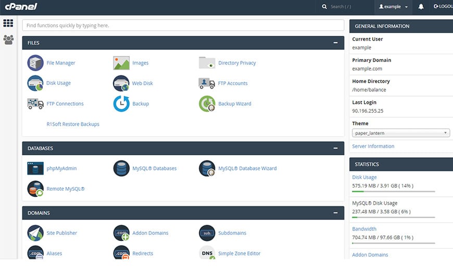Click the Site Publisher paper plane icon
Screen dimensions: 453x280
[x=35, y=233]
